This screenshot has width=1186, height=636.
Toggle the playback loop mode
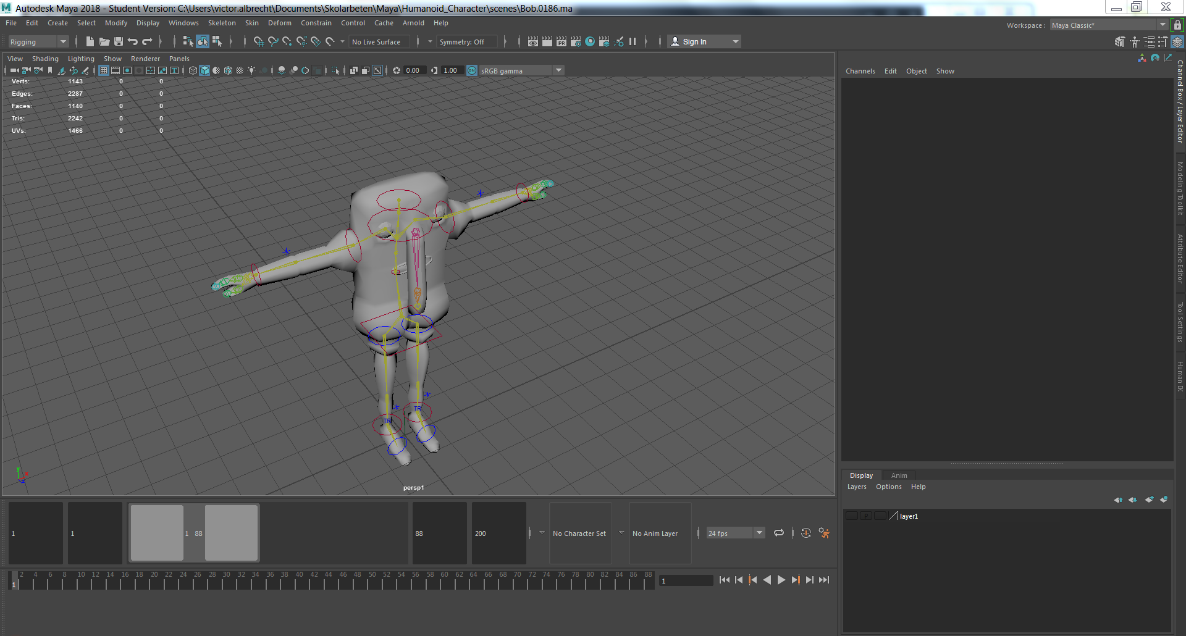779,532
